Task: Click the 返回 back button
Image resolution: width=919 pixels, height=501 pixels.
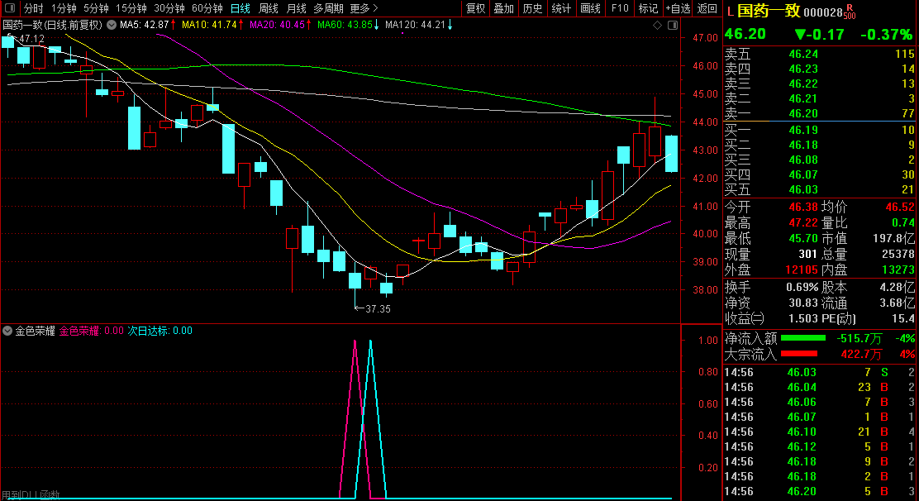Action: [x=707, y=8]
